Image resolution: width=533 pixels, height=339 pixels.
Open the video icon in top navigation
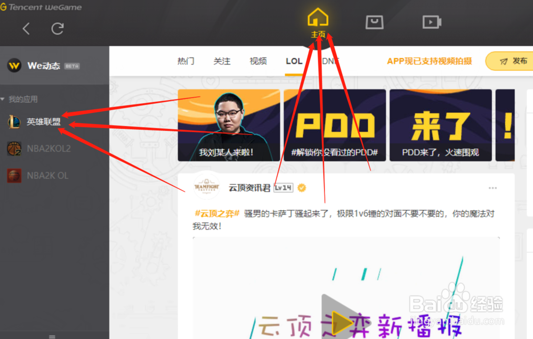pyautogui.click(x=432, y=22)
